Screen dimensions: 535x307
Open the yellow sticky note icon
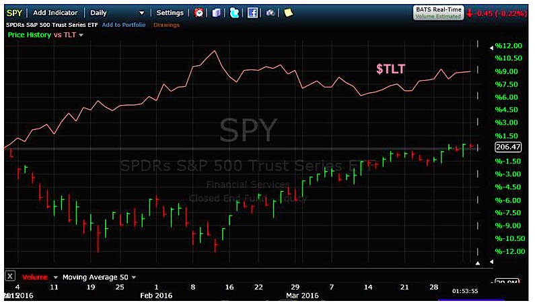(288, 13)
